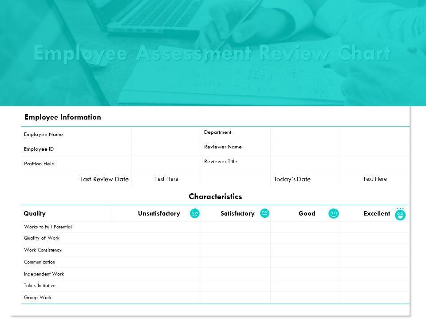Image resolution: width=426 pixels, height=320 pixels.
Task: Click the Satisfactory neutral face icon
Action: [264, 213]
